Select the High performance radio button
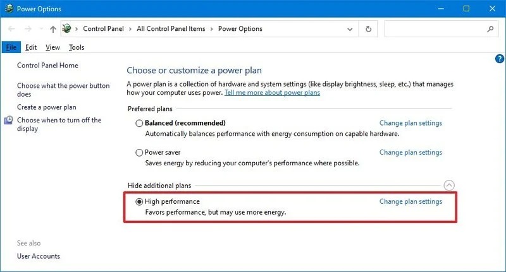This screenshot has width=506, height=272. coord(139,202)
